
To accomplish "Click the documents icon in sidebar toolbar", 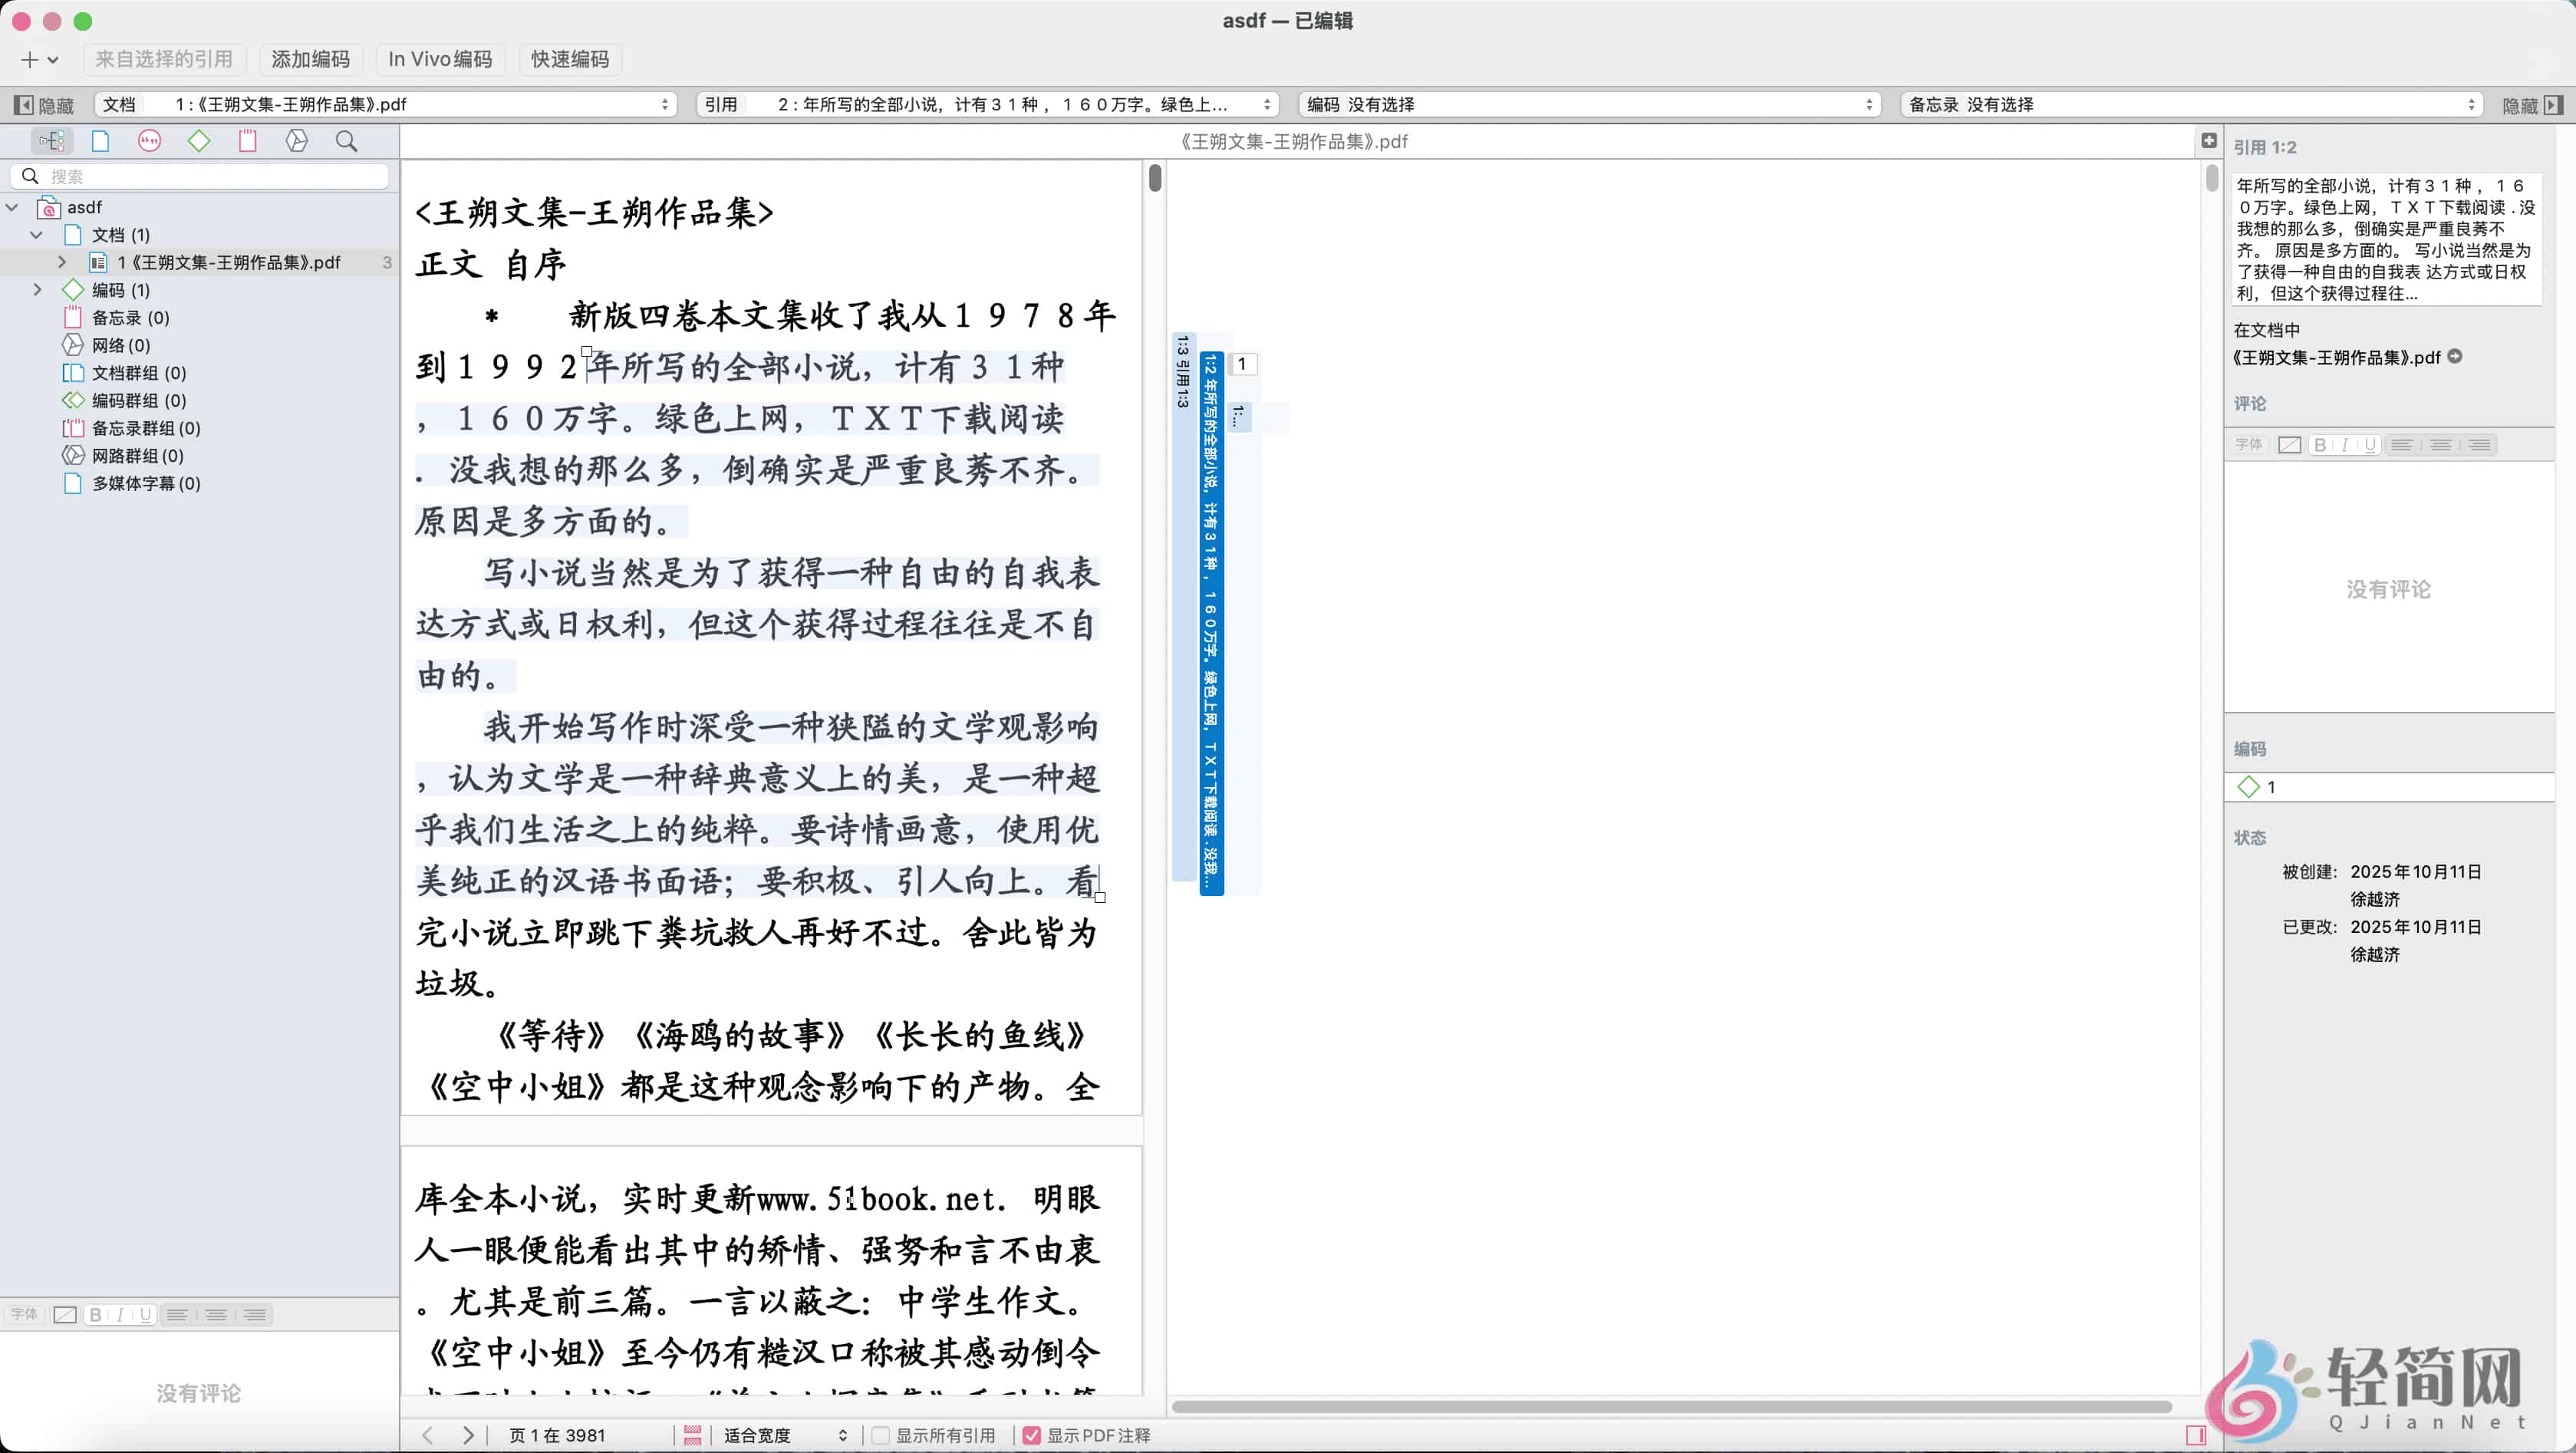I will [100, 141].
